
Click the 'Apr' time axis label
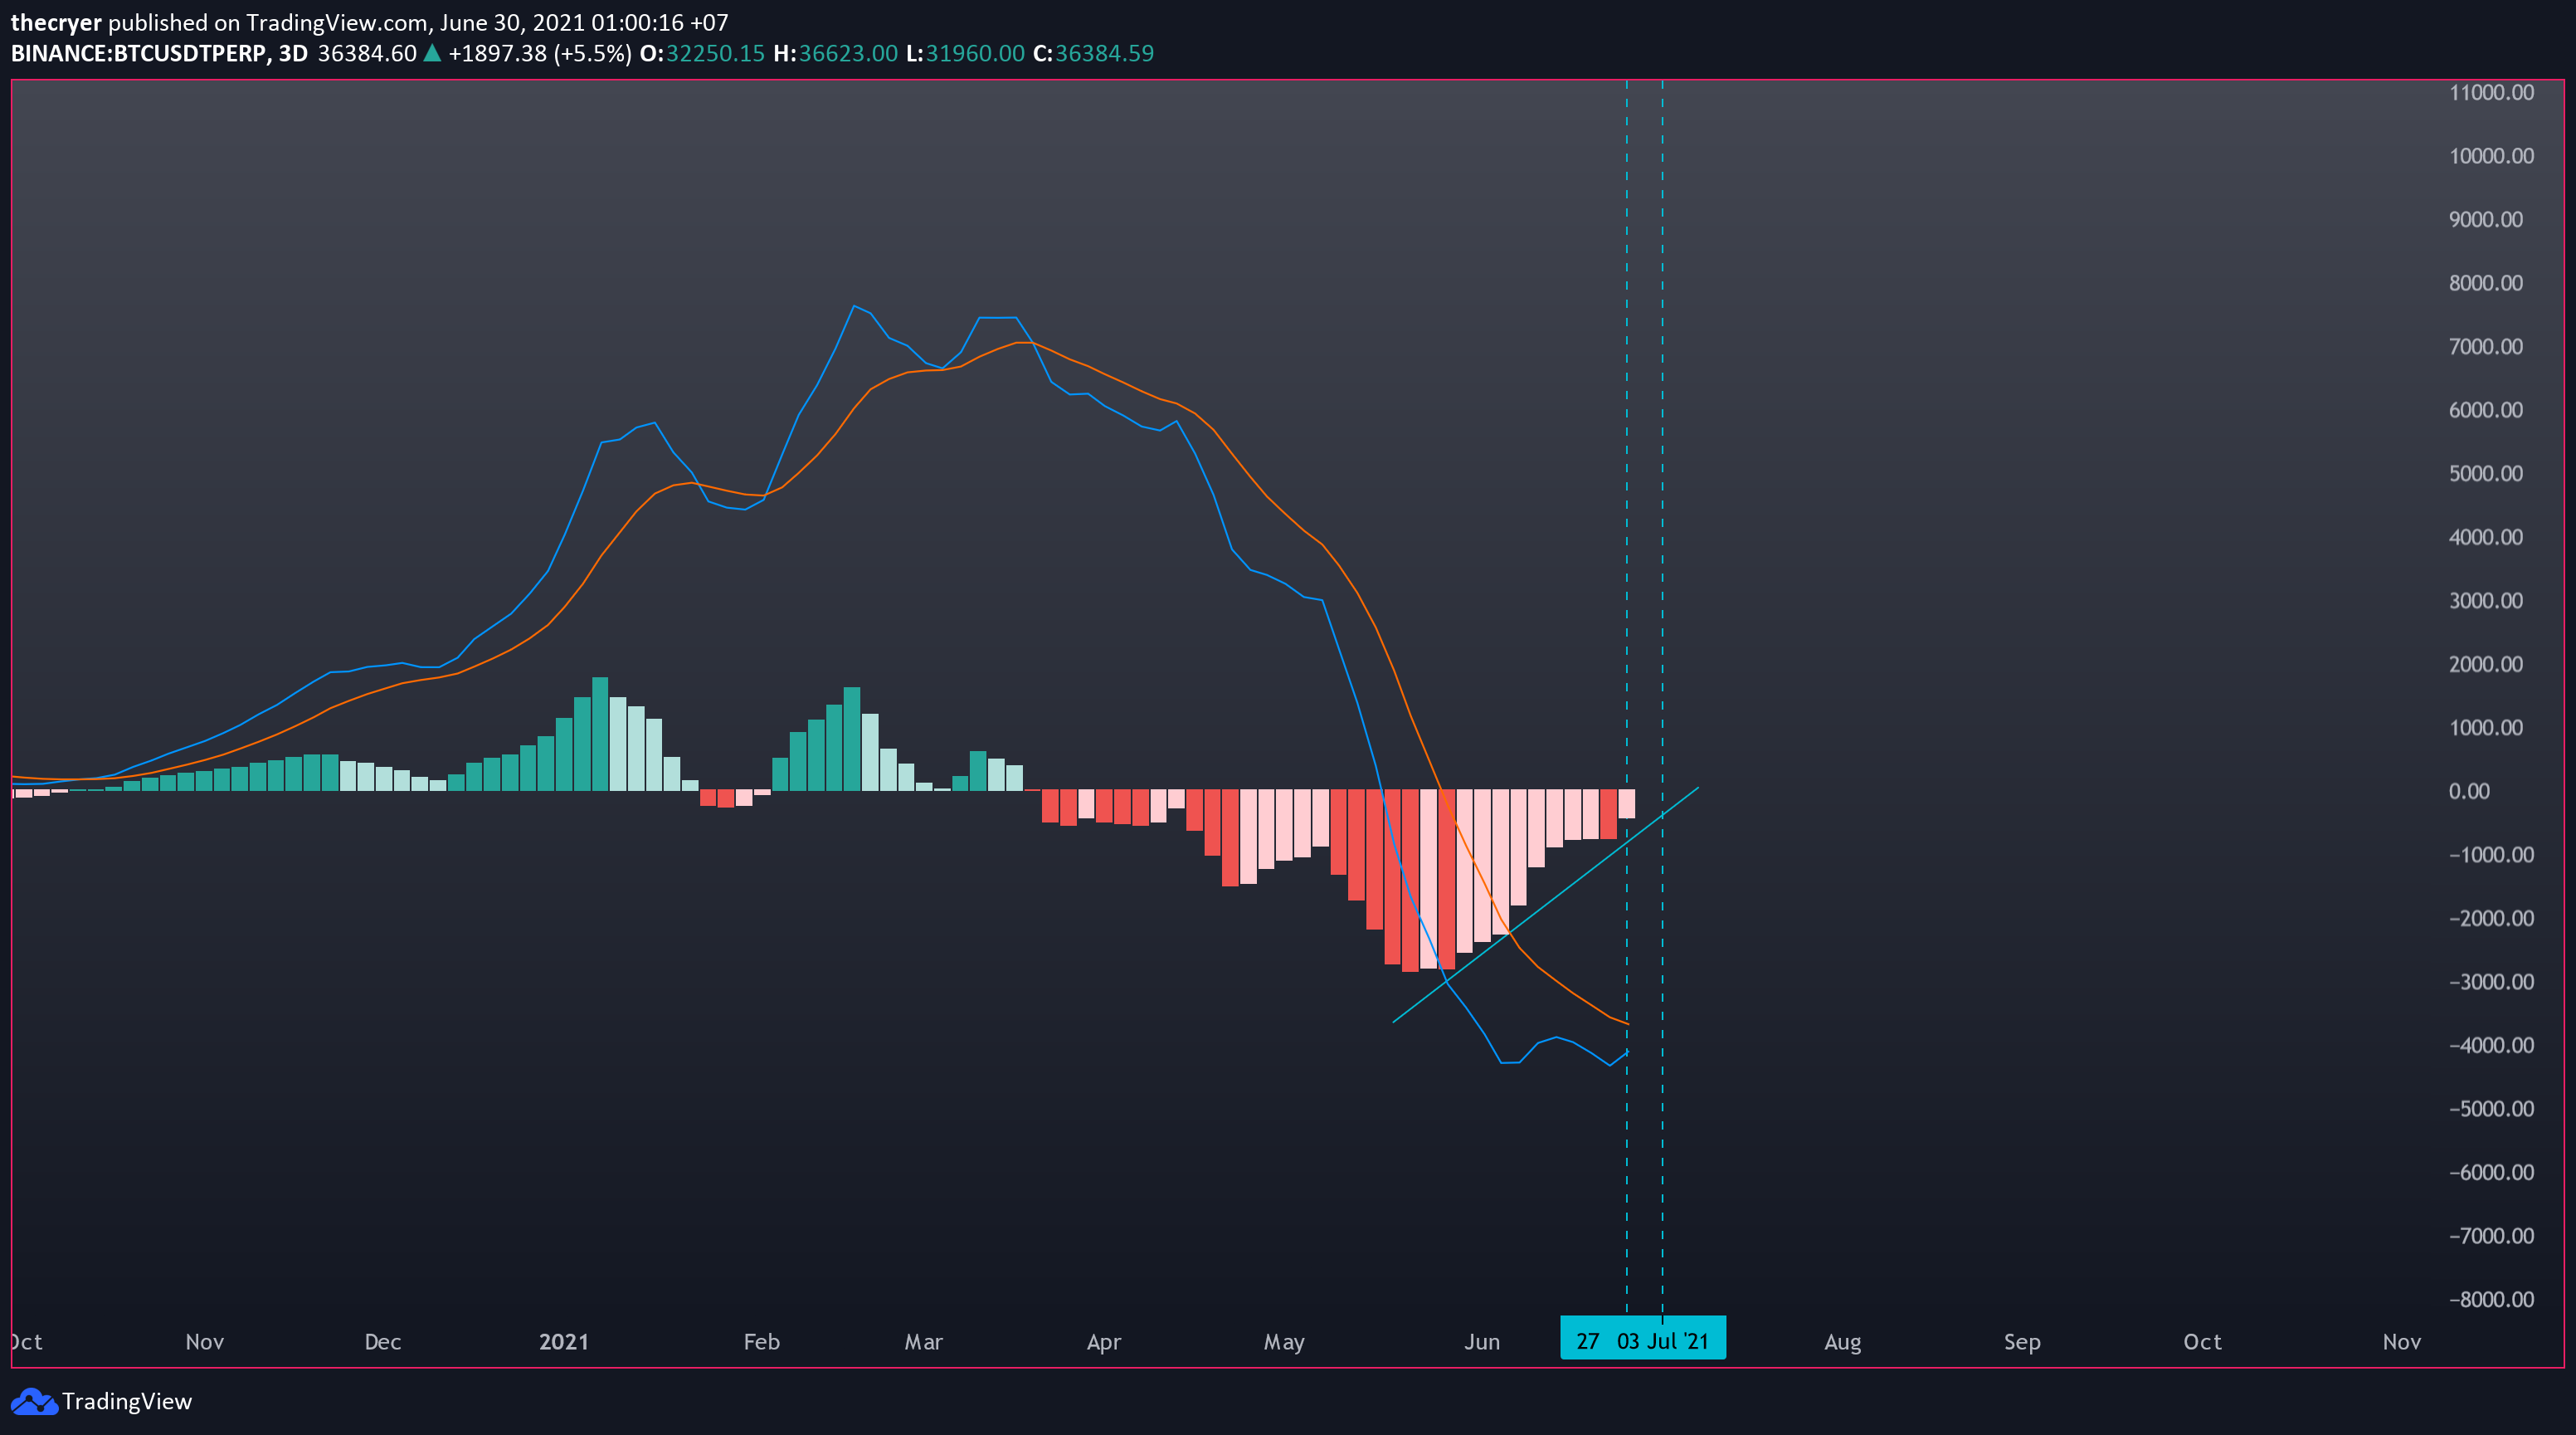(1104, 1342)
